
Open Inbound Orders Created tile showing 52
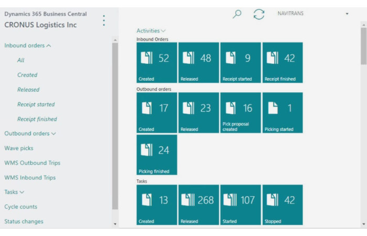coord(157,62)
